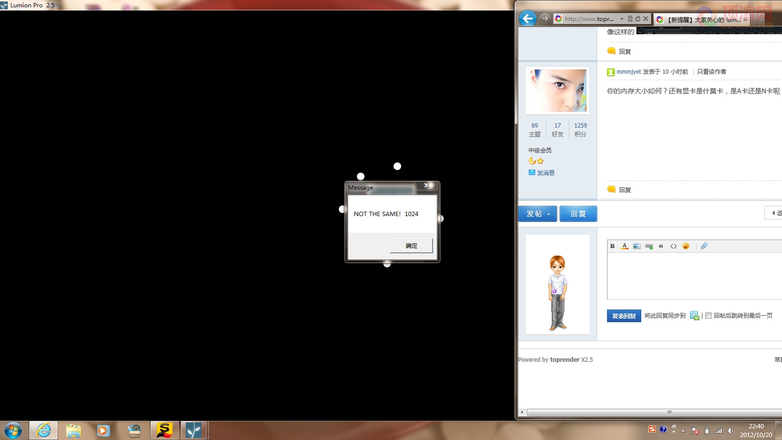Click the toprender link in footer
782x440 pixels.
pos(565,359)
